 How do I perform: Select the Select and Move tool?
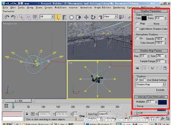coord(86,17)
